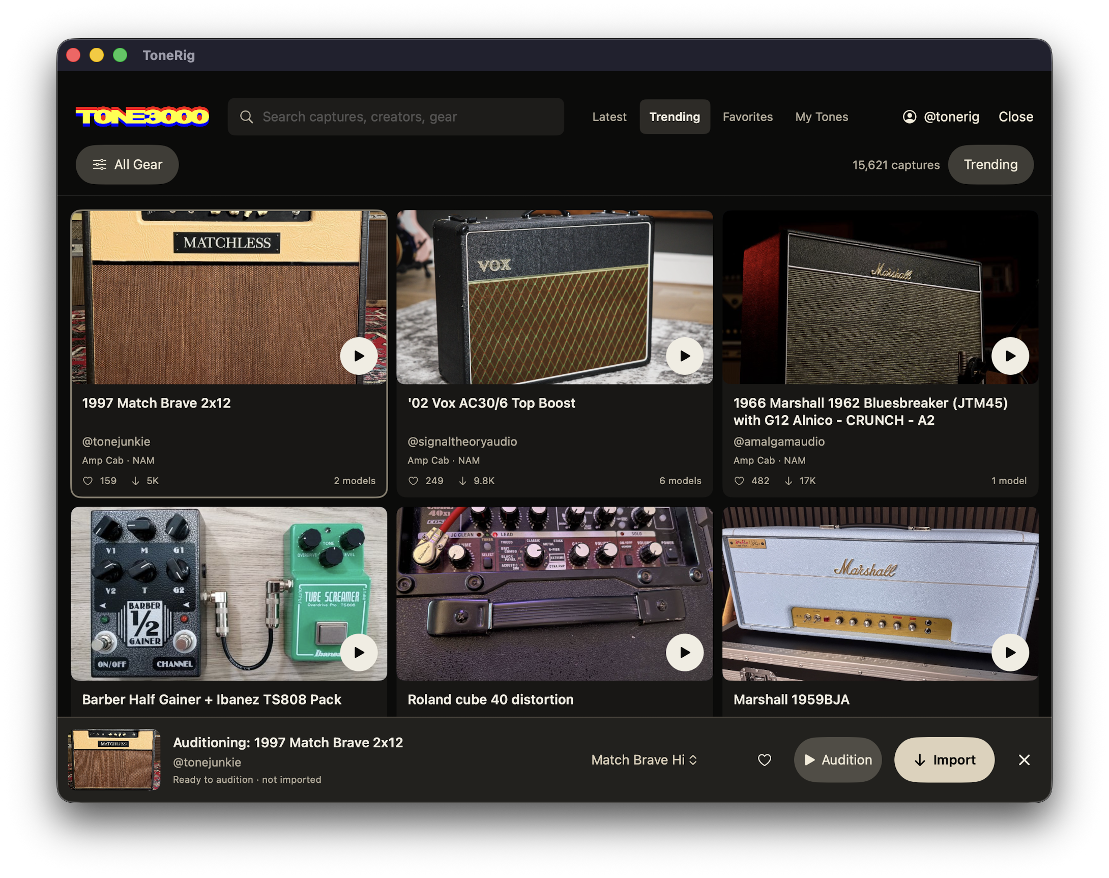This screenshot has width=1109, height=878.
Task: Click 'Ready to audition · not imported' status
Action: 247,779
